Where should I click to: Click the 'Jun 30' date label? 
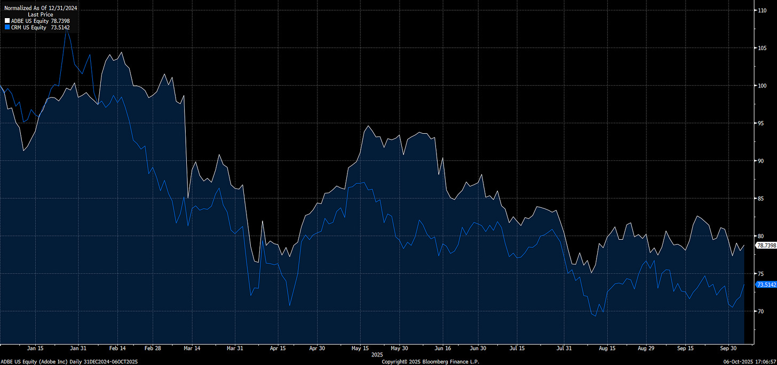click(x=478, y=348)
